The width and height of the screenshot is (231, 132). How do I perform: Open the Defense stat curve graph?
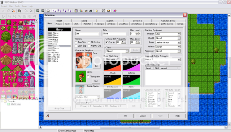coord(131,80)
